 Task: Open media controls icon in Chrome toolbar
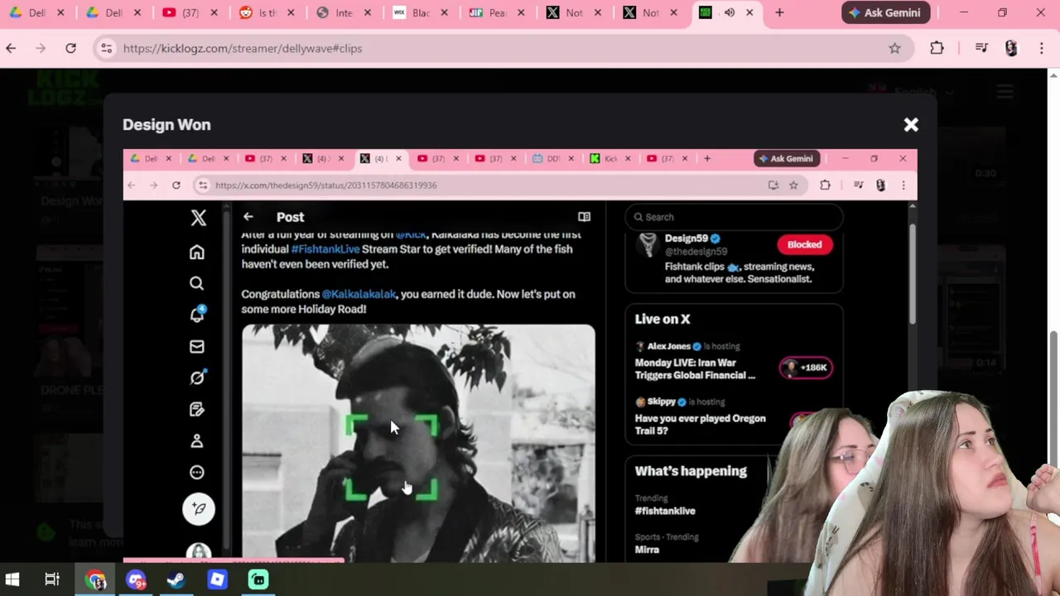click(x=981, y=48)
